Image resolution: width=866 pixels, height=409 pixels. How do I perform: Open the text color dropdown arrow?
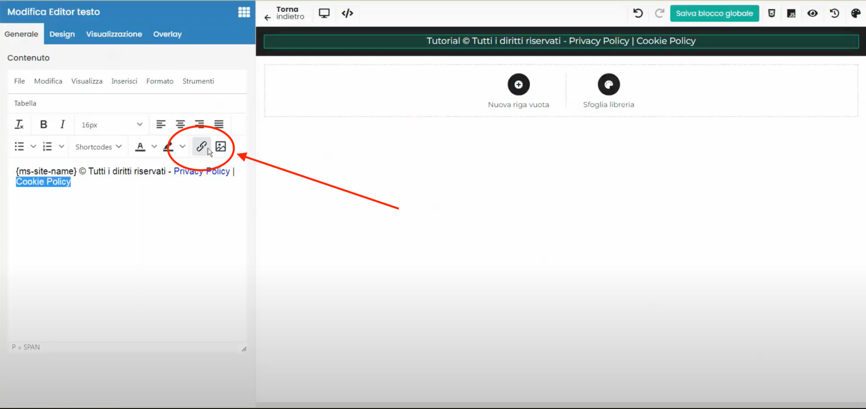click(x=154, y=146)
